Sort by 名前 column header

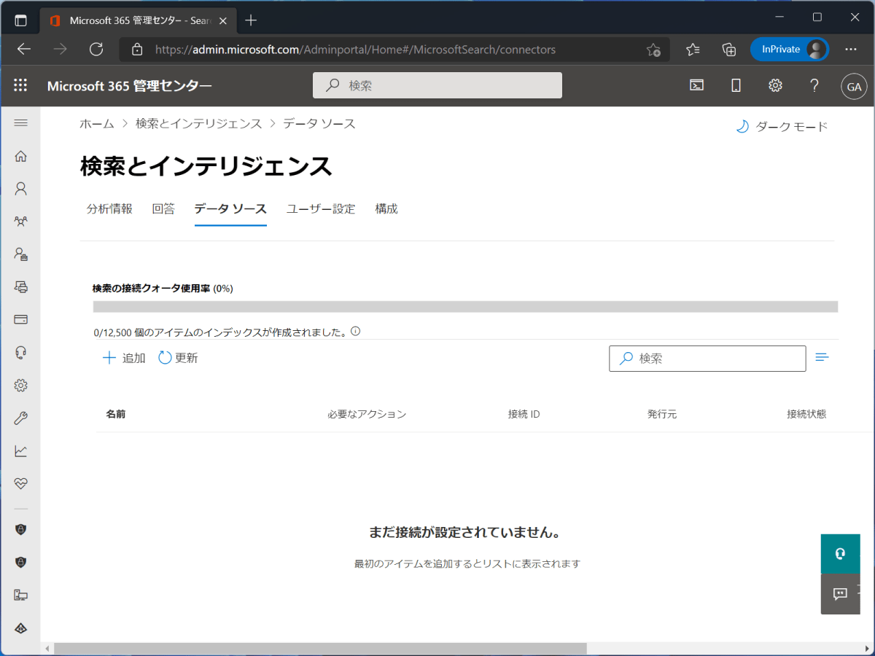(116, 414)
